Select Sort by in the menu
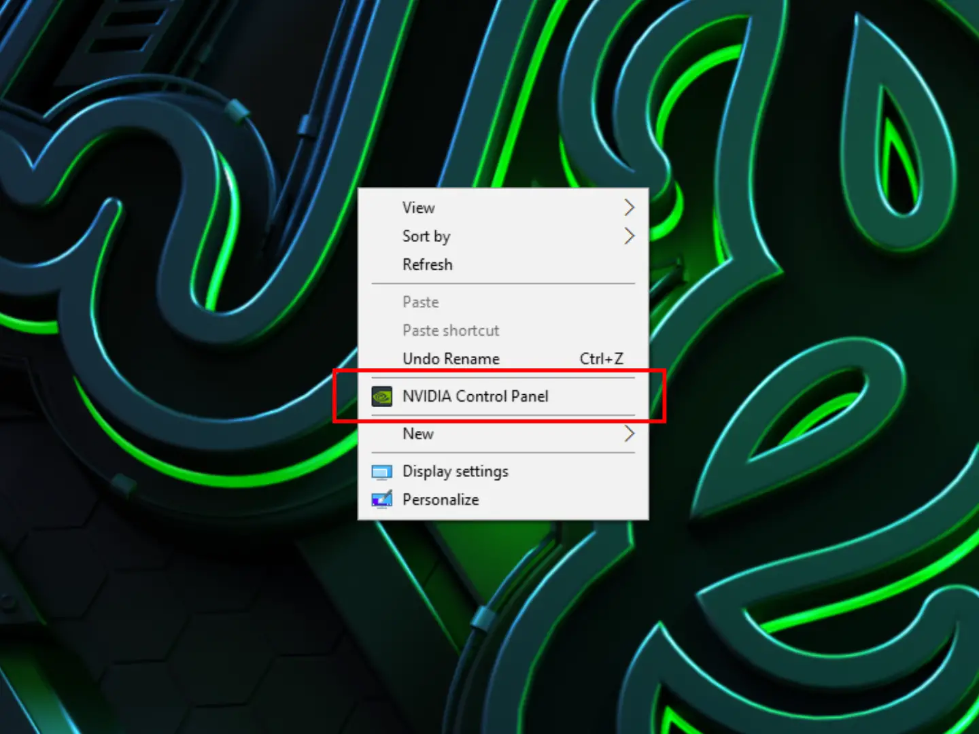 [426, 236]
